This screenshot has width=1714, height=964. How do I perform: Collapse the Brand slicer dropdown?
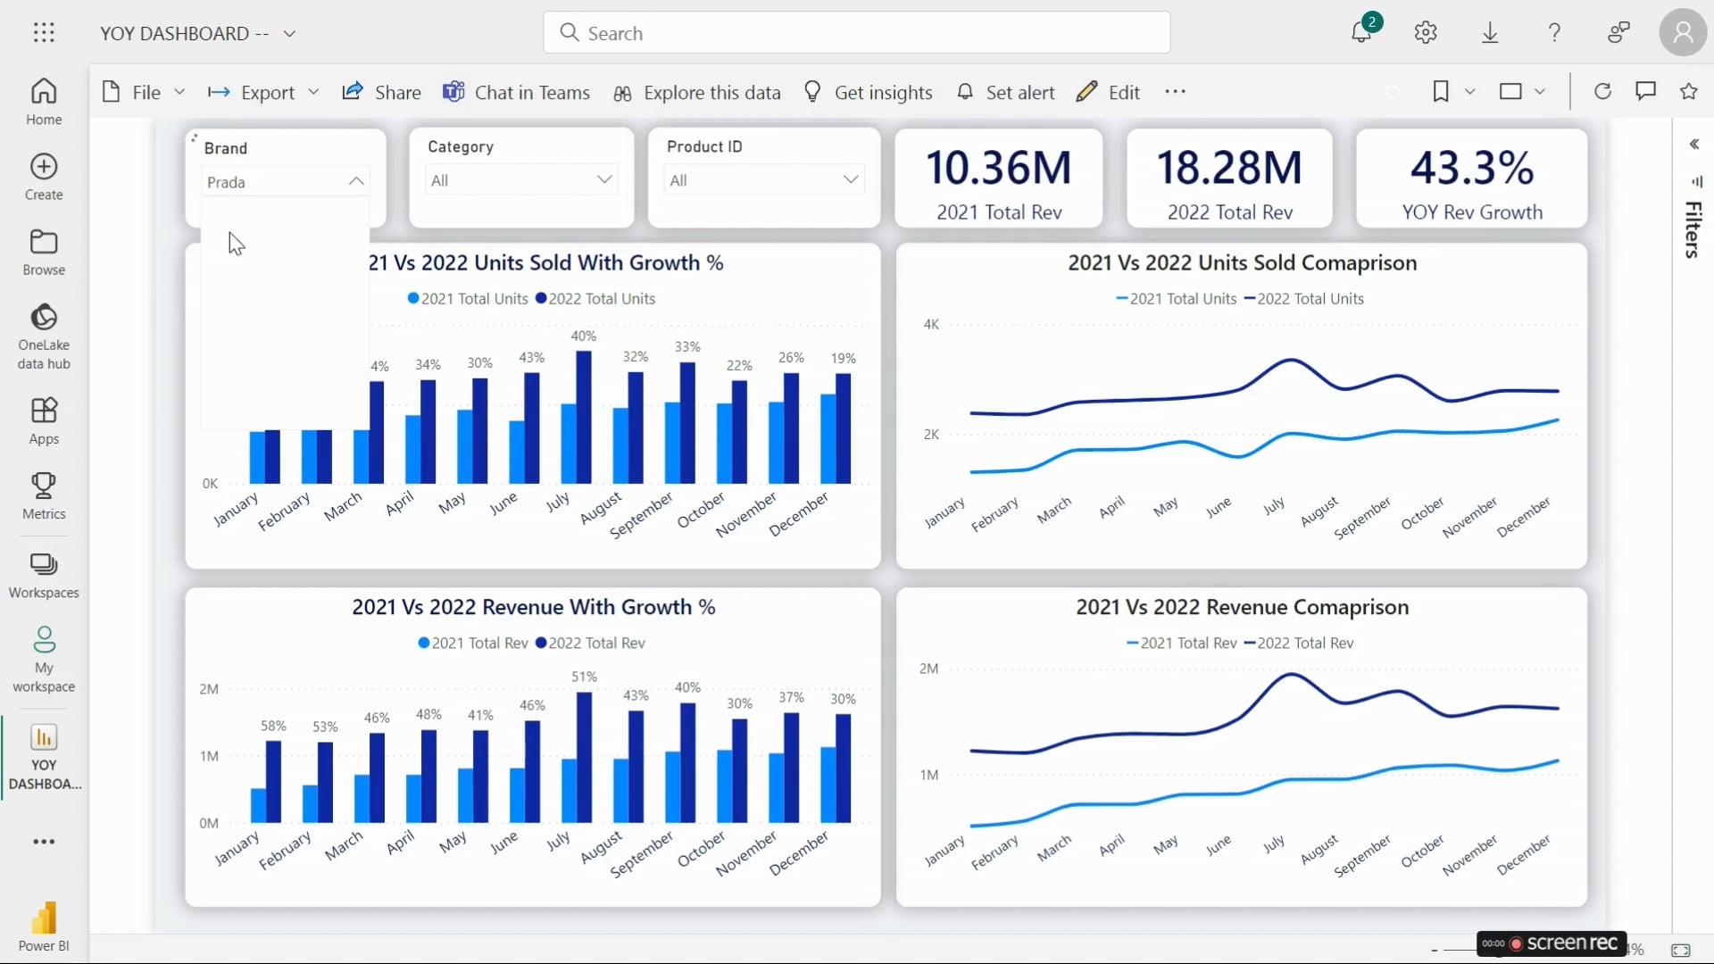pos(356,181)
